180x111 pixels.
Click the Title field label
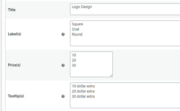click(x=12, y=10)
